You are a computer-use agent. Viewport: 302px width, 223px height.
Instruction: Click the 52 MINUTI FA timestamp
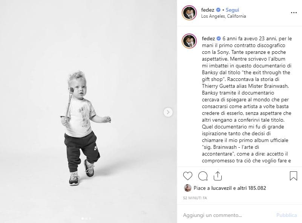(196, 197)
